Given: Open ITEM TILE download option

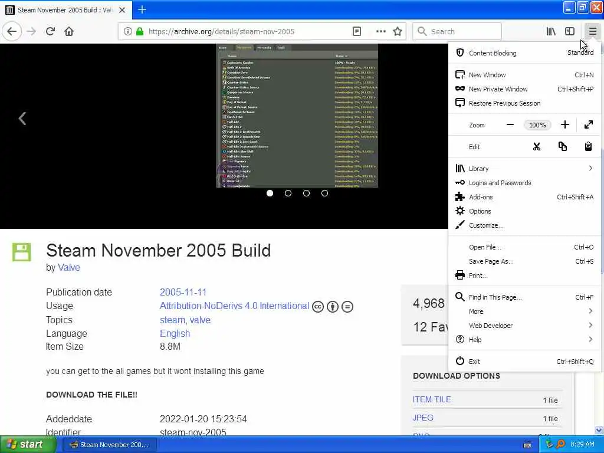Looking at the screenshot, I should pos(432,399).
